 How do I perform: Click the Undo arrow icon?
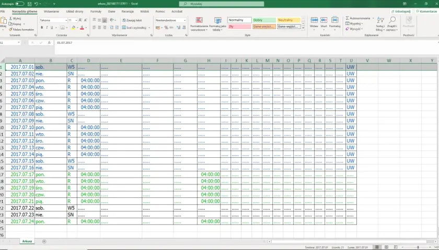tap(36, 4)
